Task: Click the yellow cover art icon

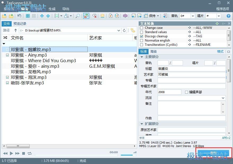Action: point(102,16)
